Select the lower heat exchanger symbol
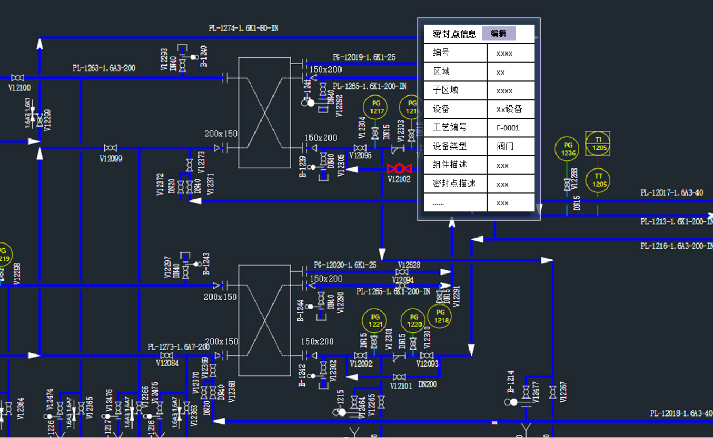This screenshot has height=438, width=713. click(265, 320)
